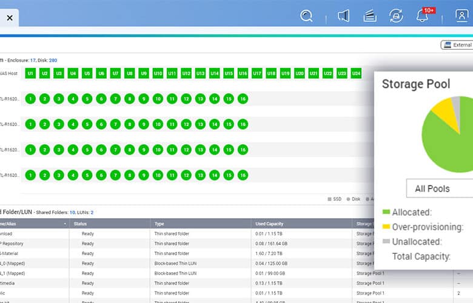Select the '0.01 / 99.00 GB' capacity cell
This screenshot has height=303, width=473.
(270, 273)
